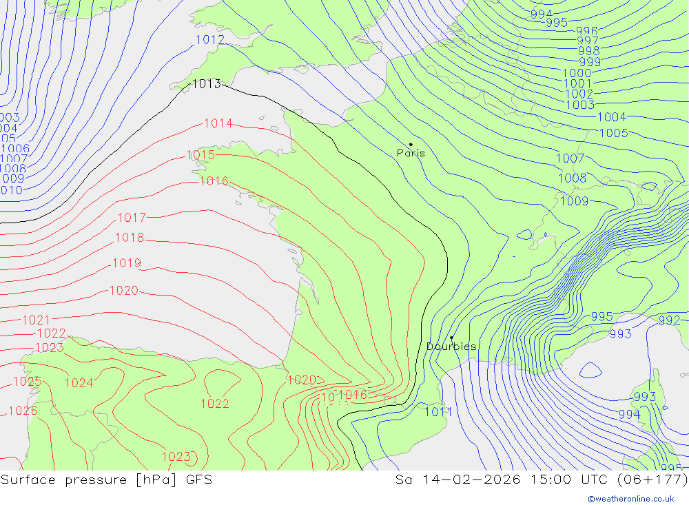The image size is (689, 505).
Task: Click the red 1019 isobar label
Action: (127, 262)
